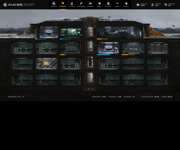The height and width of the screenshot is (150, 180).
Task: Select the room marked Constructing
Action: [x=46, y=64]
